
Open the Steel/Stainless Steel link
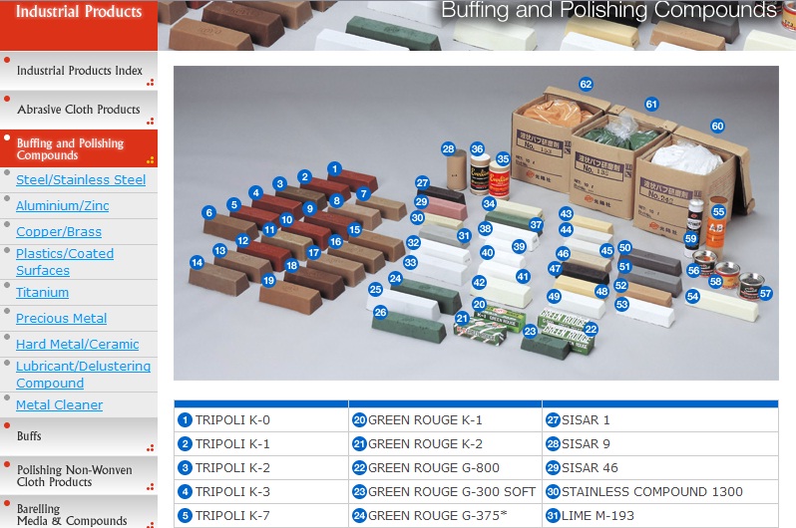(x=81, y=180)
